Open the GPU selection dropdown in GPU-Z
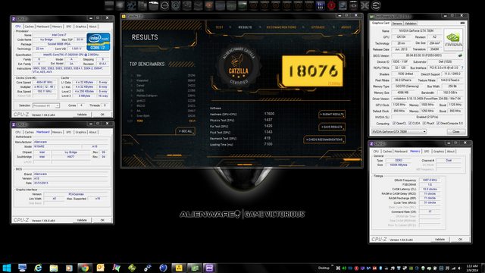The width and height of the screenshot is (485, 273). tap(399, 131)
